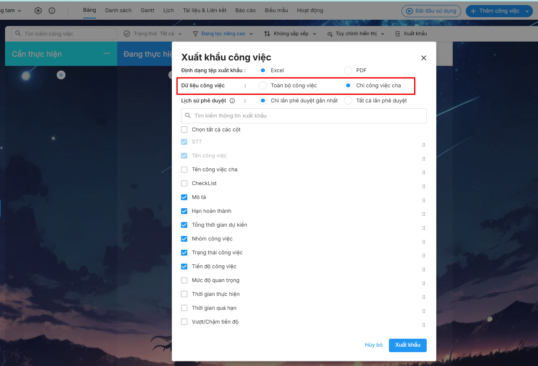Click the magnifier icon in task search box
538x366 pixels.
point(18,34)
